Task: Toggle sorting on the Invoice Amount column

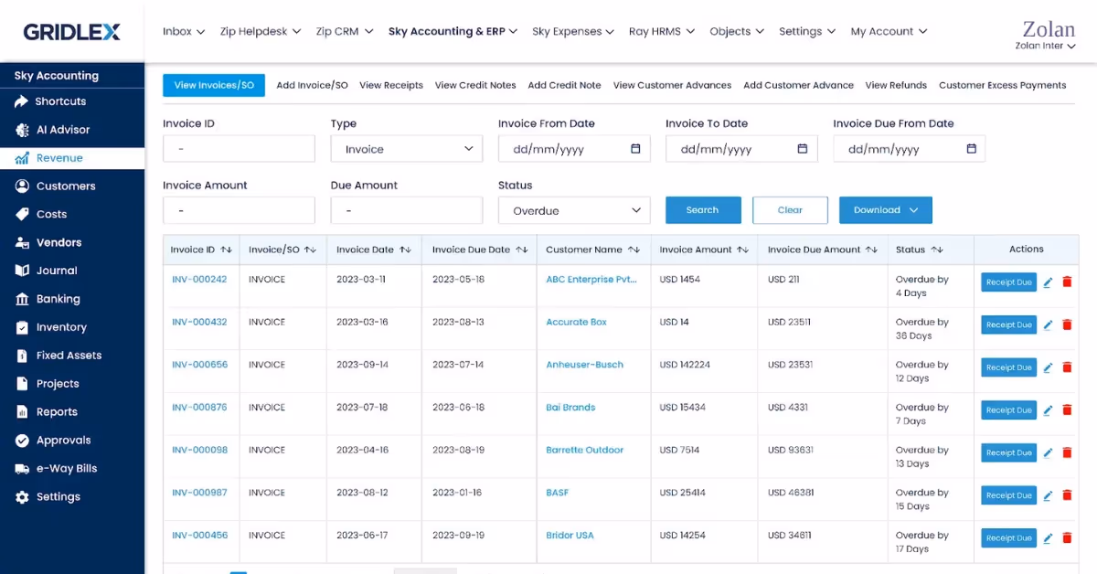Action: pos(740,249)
